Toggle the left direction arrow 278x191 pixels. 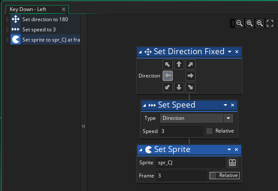(168, 76)
